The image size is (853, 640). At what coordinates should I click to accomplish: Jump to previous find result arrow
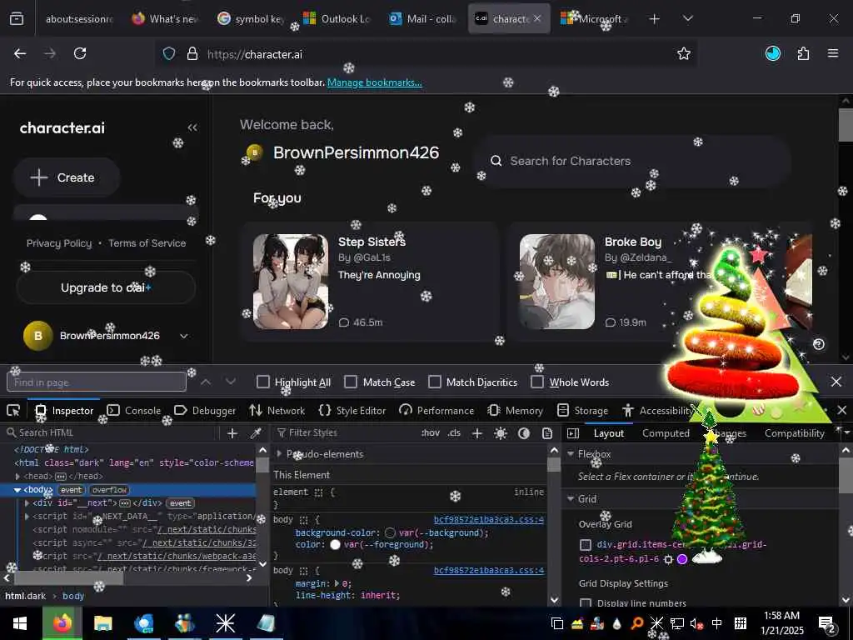(x=206, y=382)
